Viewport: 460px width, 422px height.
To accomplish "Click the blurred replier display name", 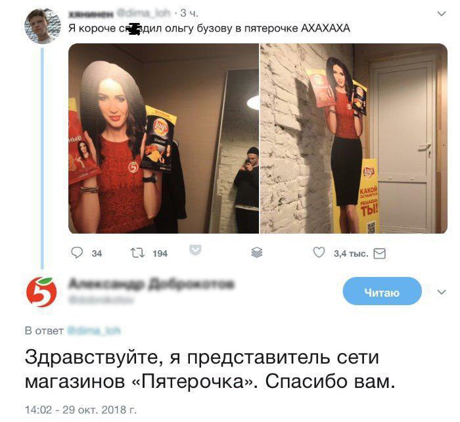I will [x=151, y=284].
